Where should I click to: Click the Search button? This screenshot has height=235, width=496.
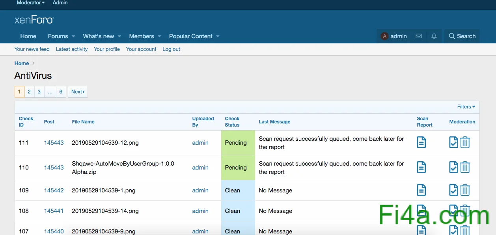462,36
